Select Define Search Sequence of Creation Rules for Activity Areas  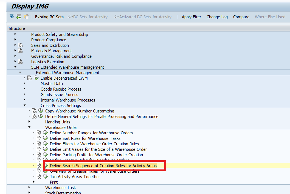(x=103, y=166)
